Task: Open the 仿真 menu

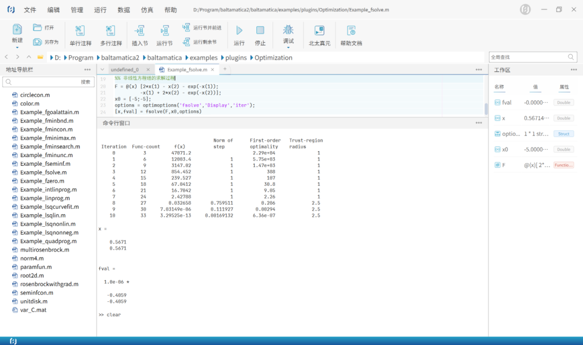Action: pos(147,10)
